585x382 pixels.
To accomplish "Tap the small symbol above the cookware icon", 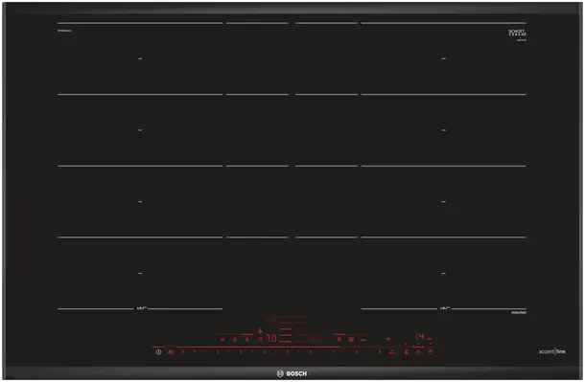I will pos(260,330).
